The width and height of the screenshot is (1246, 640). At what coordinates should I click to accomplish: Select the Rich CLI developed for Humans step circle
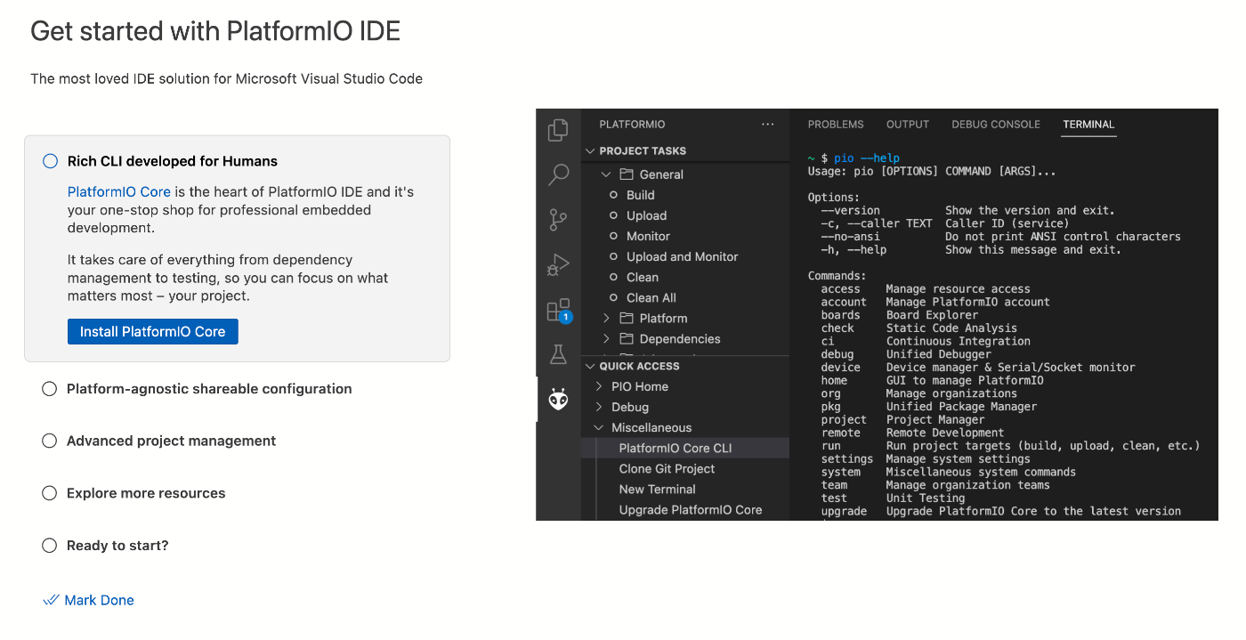click(50, 161)
